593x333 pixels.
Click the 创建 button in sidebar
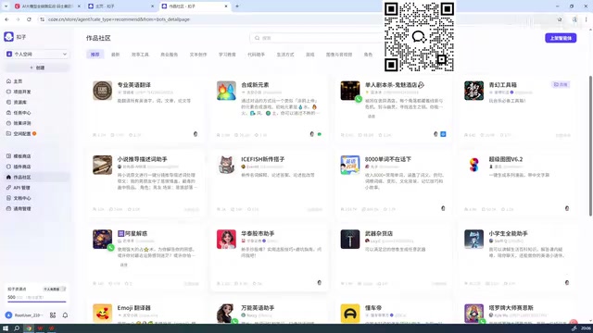coord(37,68)
